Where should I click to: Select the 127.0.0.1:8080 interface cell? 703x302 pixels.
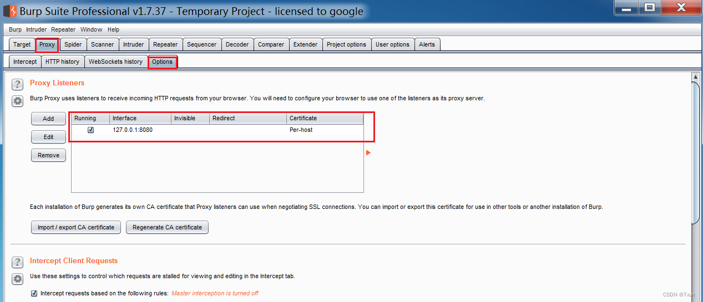click(x=140, y=130)
